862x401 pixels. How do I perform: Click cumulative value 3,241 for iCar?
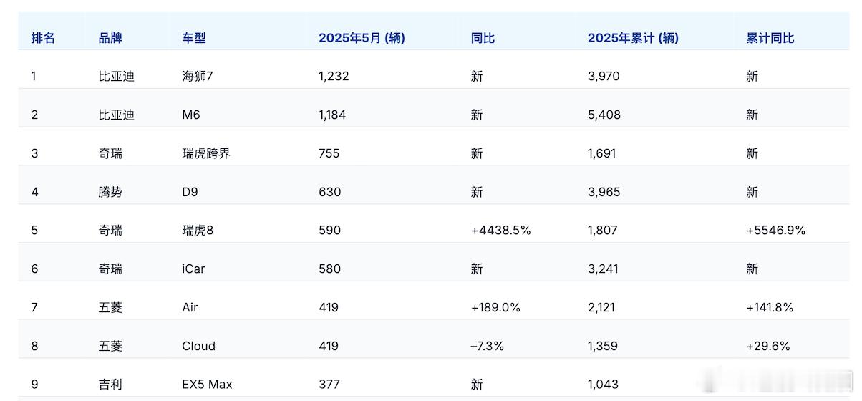[604, 269]
